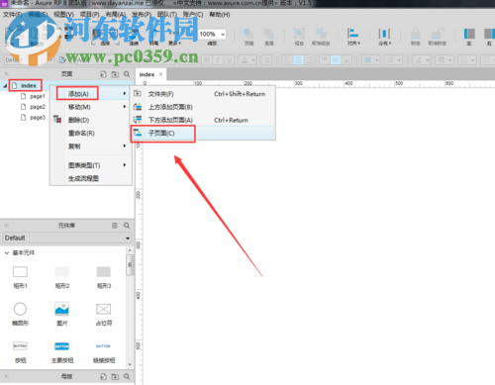Collapse the index page tree node
The image size is (495, 385).
tap(5, 86)
